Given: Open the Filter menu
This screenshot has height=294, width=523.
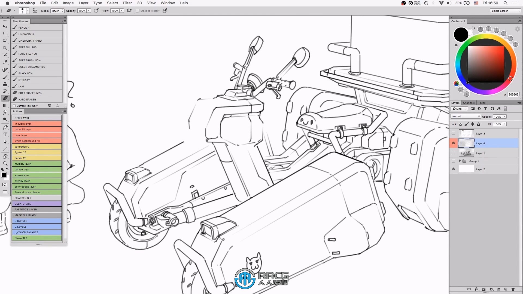Looking at the screenshot, I should [x=127, y=3].
